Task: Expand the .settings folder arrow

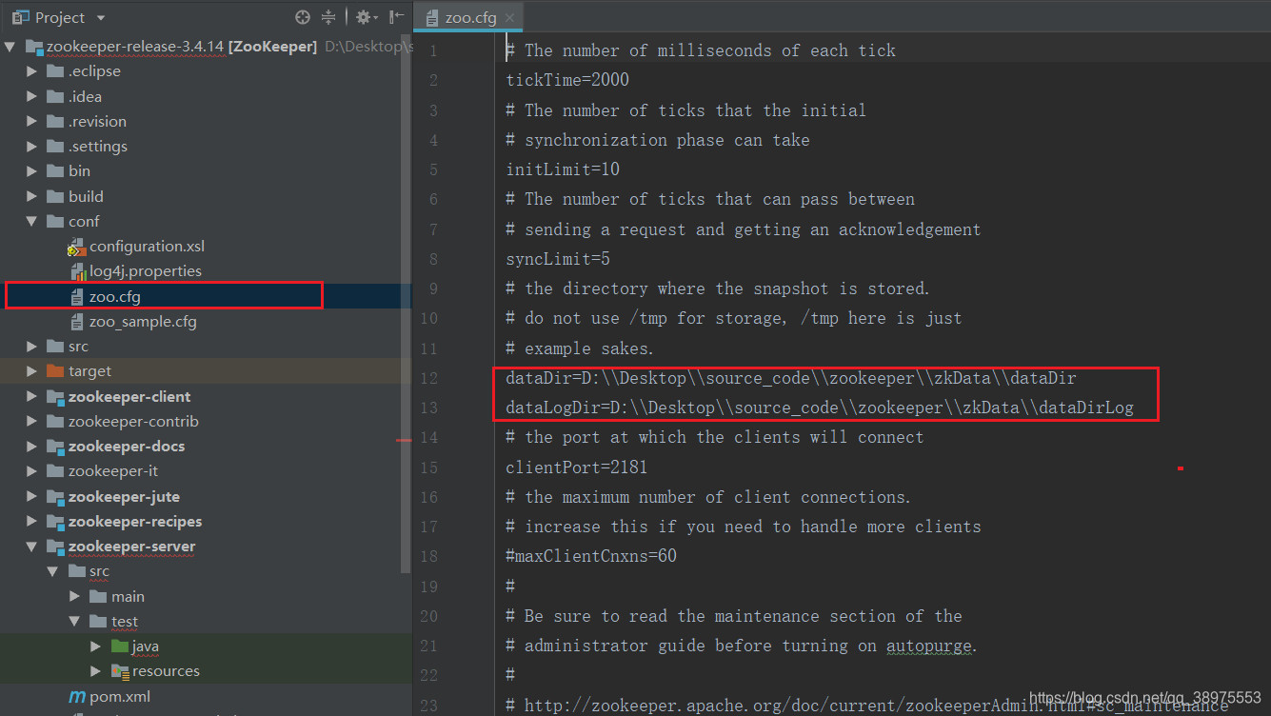Action: click(32, 147)
